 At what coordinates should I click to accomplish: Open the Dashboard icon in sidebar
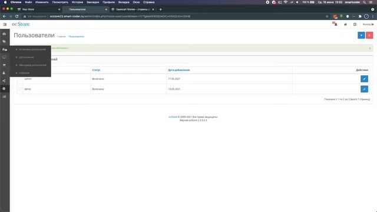click(4, 34)
